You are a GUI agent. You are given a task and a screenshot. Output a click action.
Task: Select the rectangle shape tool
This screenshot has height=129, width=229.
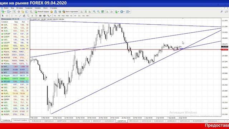click(40, 16)
